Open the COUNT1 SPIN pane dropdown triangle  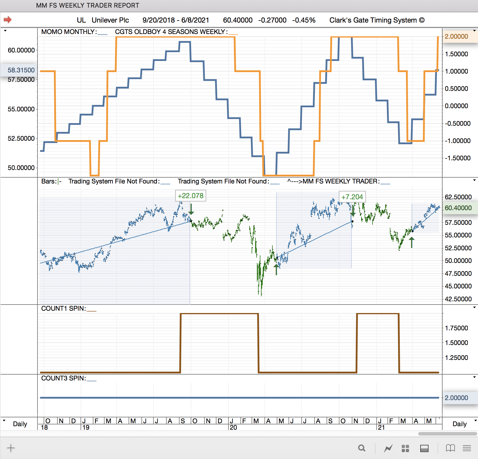(474, 307)
